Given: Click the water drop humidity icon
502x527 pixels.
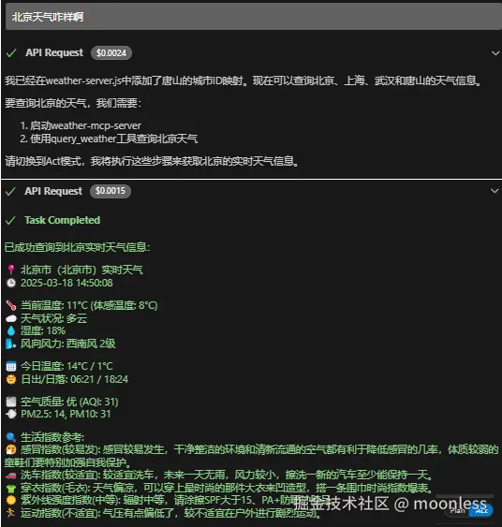Looking at the screenshot, I should pos(11,330).
